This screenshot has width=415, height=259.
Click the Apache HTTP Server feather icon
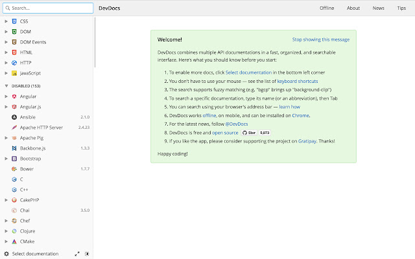click(x=14, y=128)
